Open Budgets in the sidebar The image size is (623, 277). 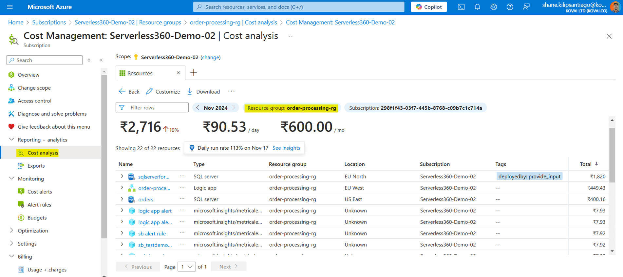click(x=37, y=218)
